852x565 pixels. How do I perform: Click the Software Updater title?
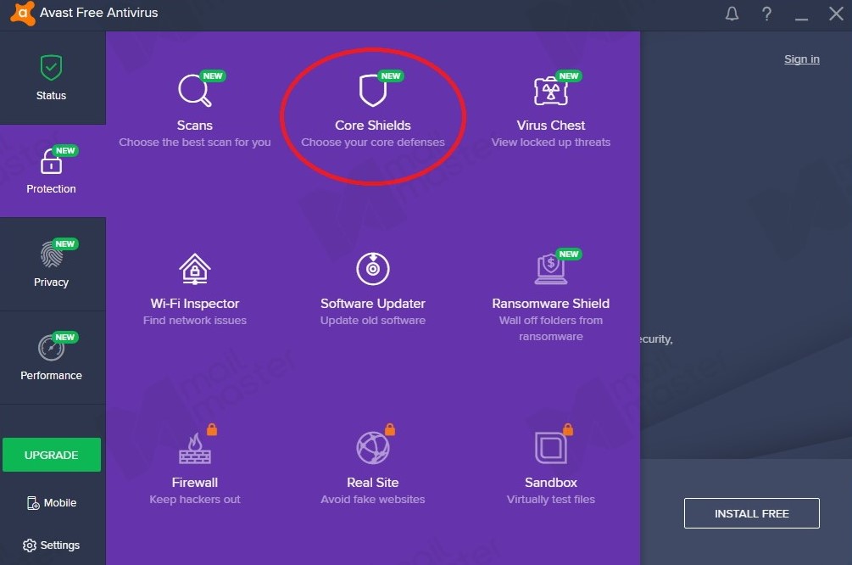pos(373,304)
